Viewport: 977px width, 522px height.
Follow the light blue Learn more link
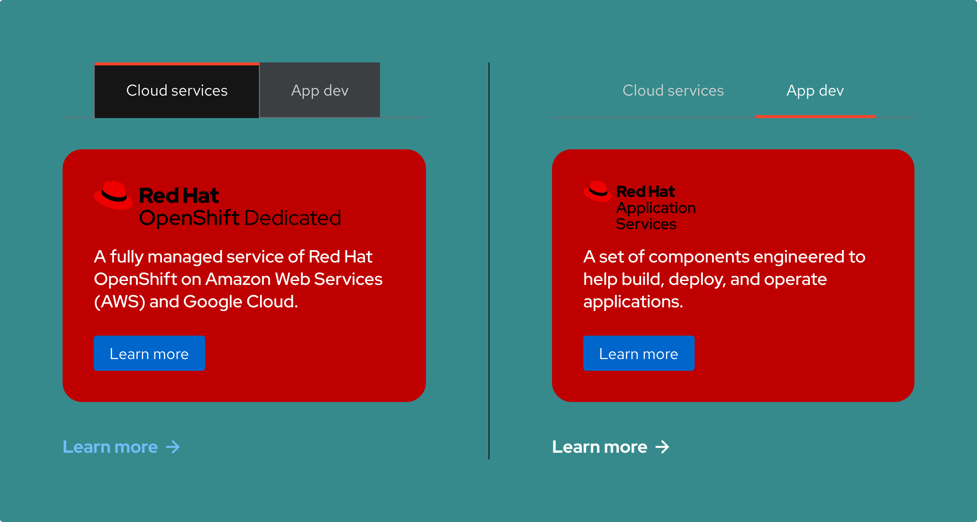tap(110, 447)
